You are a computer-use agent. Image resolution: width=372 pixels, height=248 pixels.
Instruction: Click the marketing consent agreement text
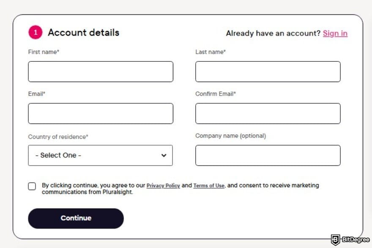pyautogui.click(x=181, y=188)
